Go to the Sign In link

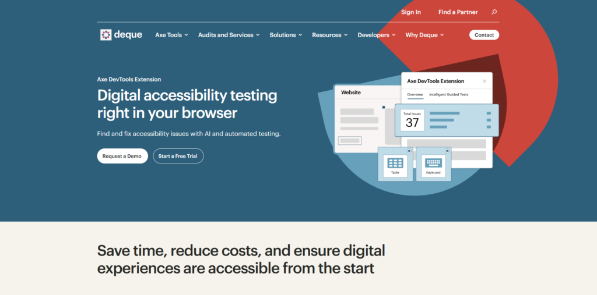pos(411,12)
